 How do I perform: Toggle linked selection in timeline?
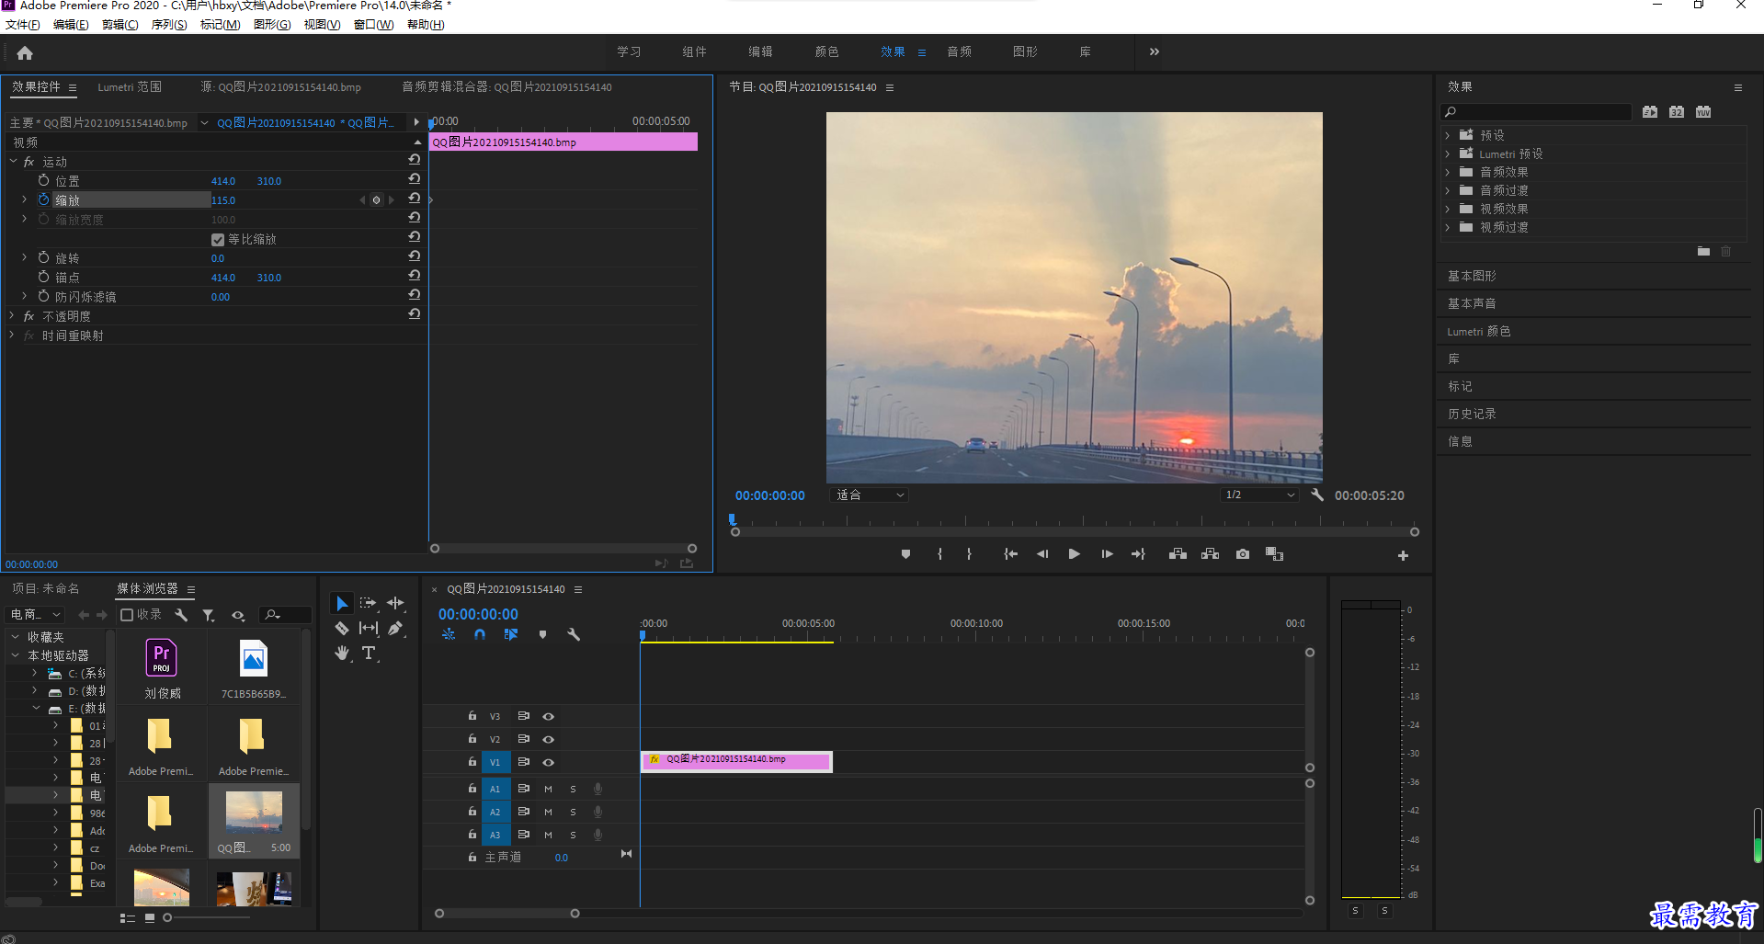tap(511, 634)
